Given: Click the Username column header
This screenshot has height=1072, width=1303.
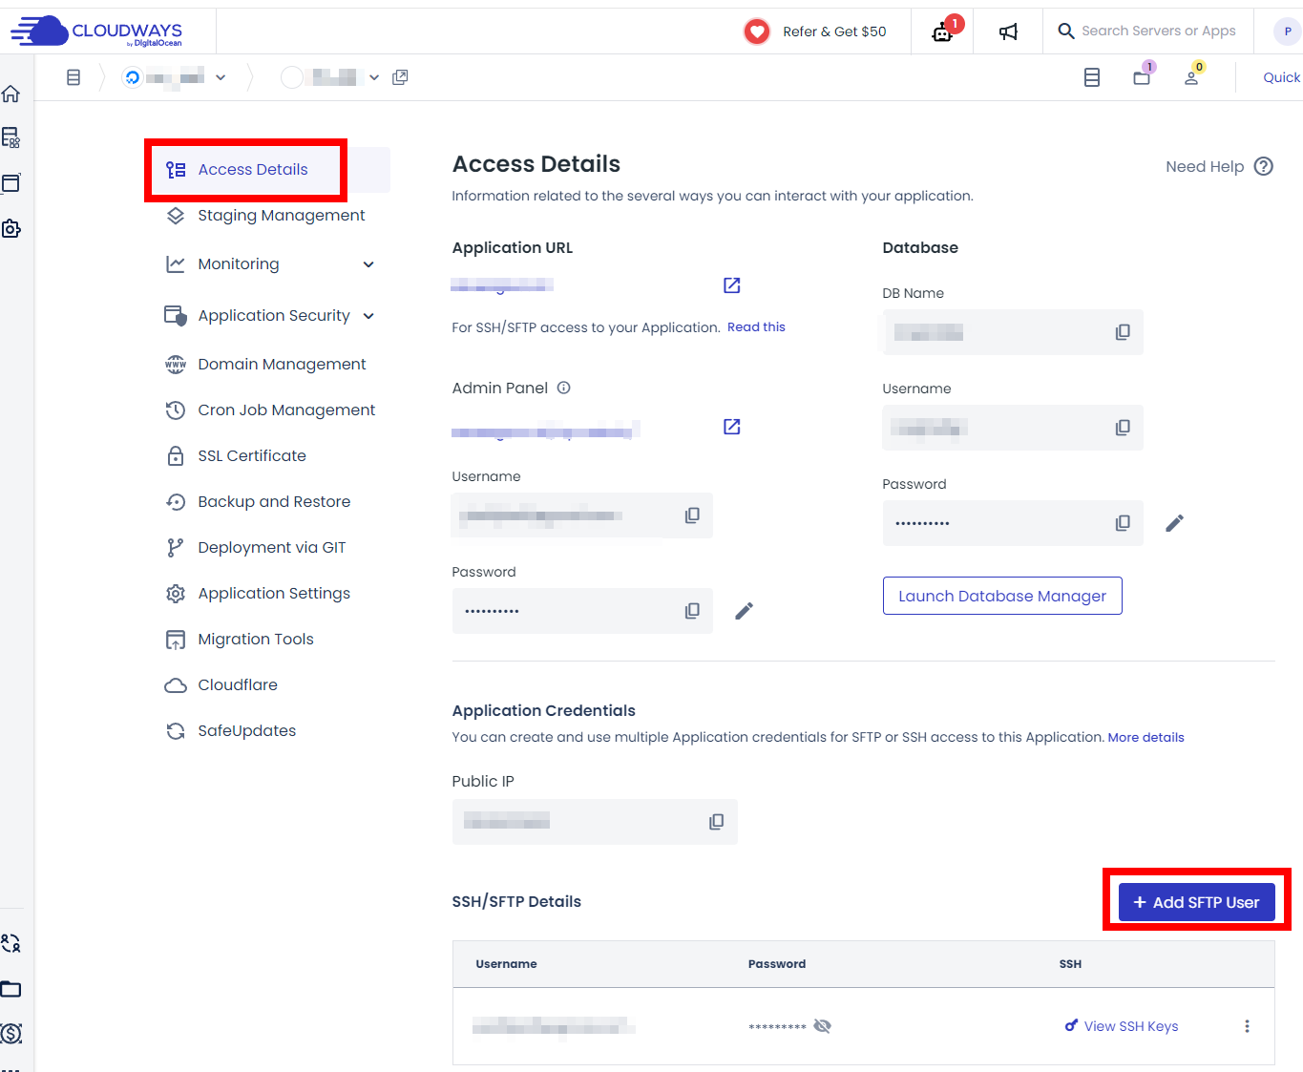Looking at the screenshot, I should 506,964.
